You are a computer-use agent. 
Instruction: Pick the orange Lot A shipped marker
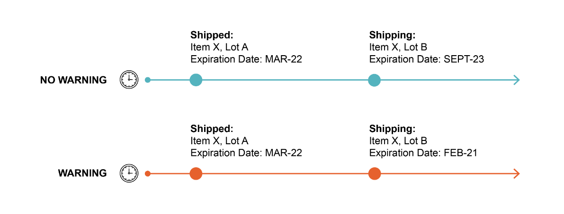tap(196, 173)
